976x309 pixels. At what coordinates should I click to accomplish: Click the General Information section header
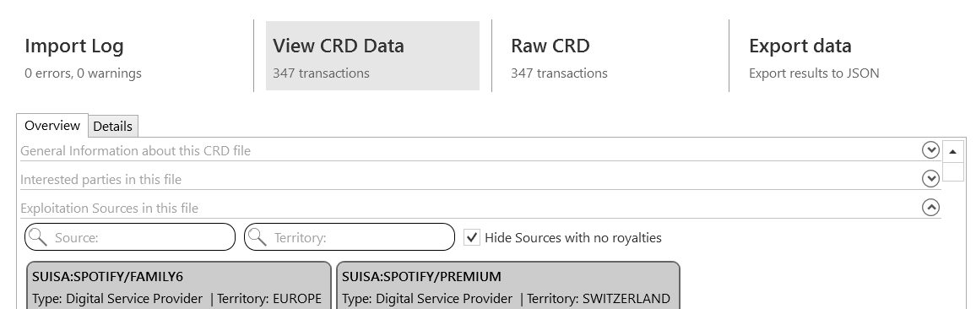pos(135,151)
